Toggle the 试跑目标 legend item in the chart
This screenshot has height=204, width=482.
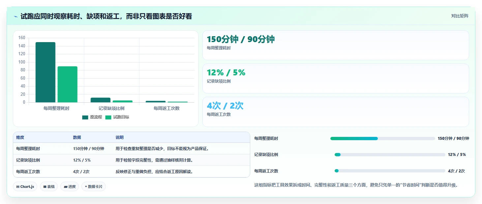(117, 117)
